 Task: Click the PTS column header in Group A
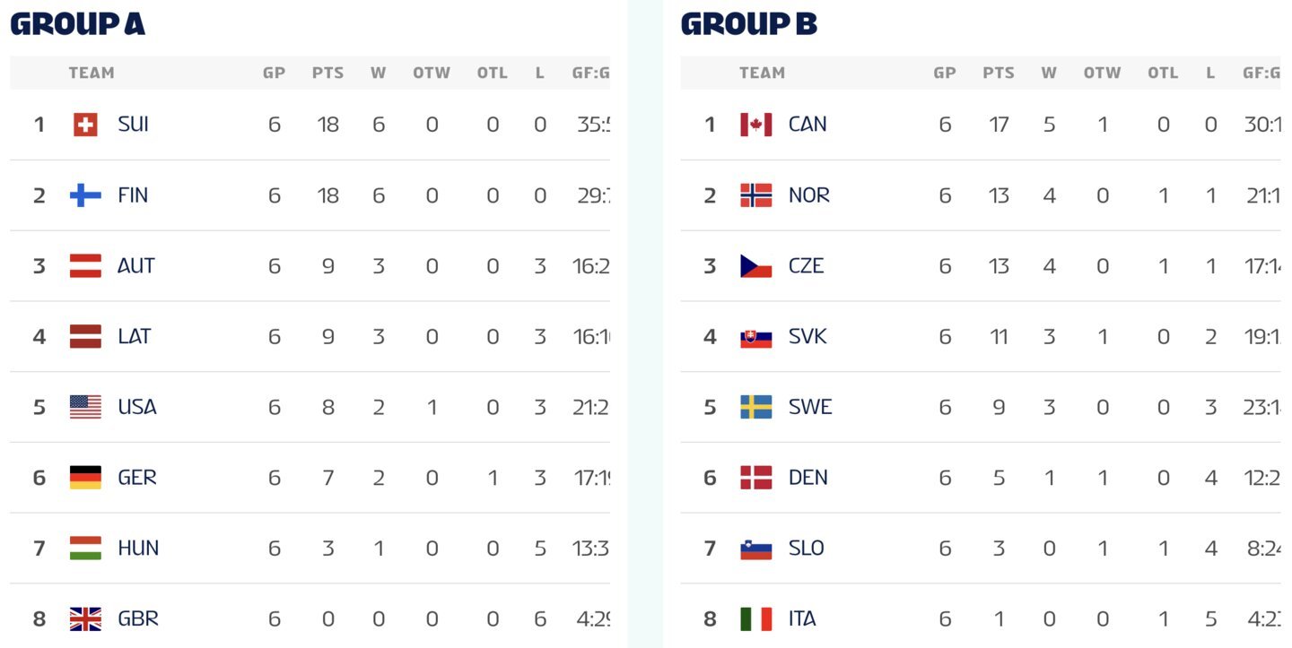(x=328, y=73)
